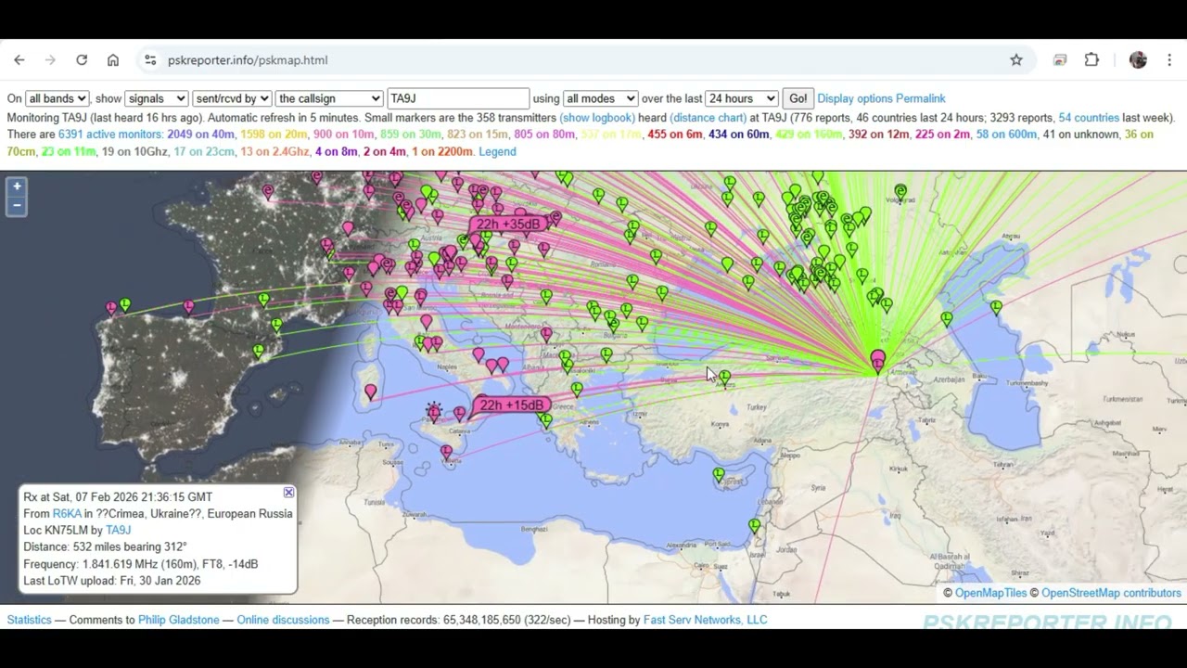Image resolution: width=1187 pixels, height=668 pixels.
Task: Open the browser profile avatar
Action: click(1138, 60)
